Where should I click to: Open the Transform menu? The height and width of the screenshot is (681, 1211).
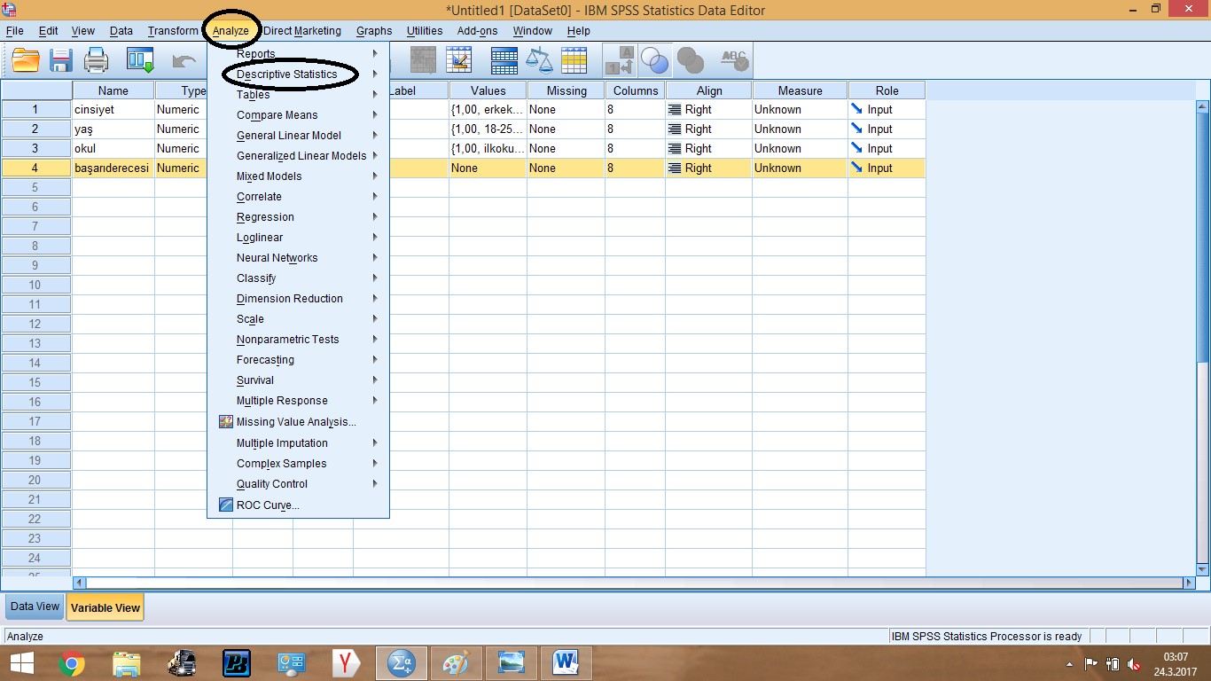[173, 31]
